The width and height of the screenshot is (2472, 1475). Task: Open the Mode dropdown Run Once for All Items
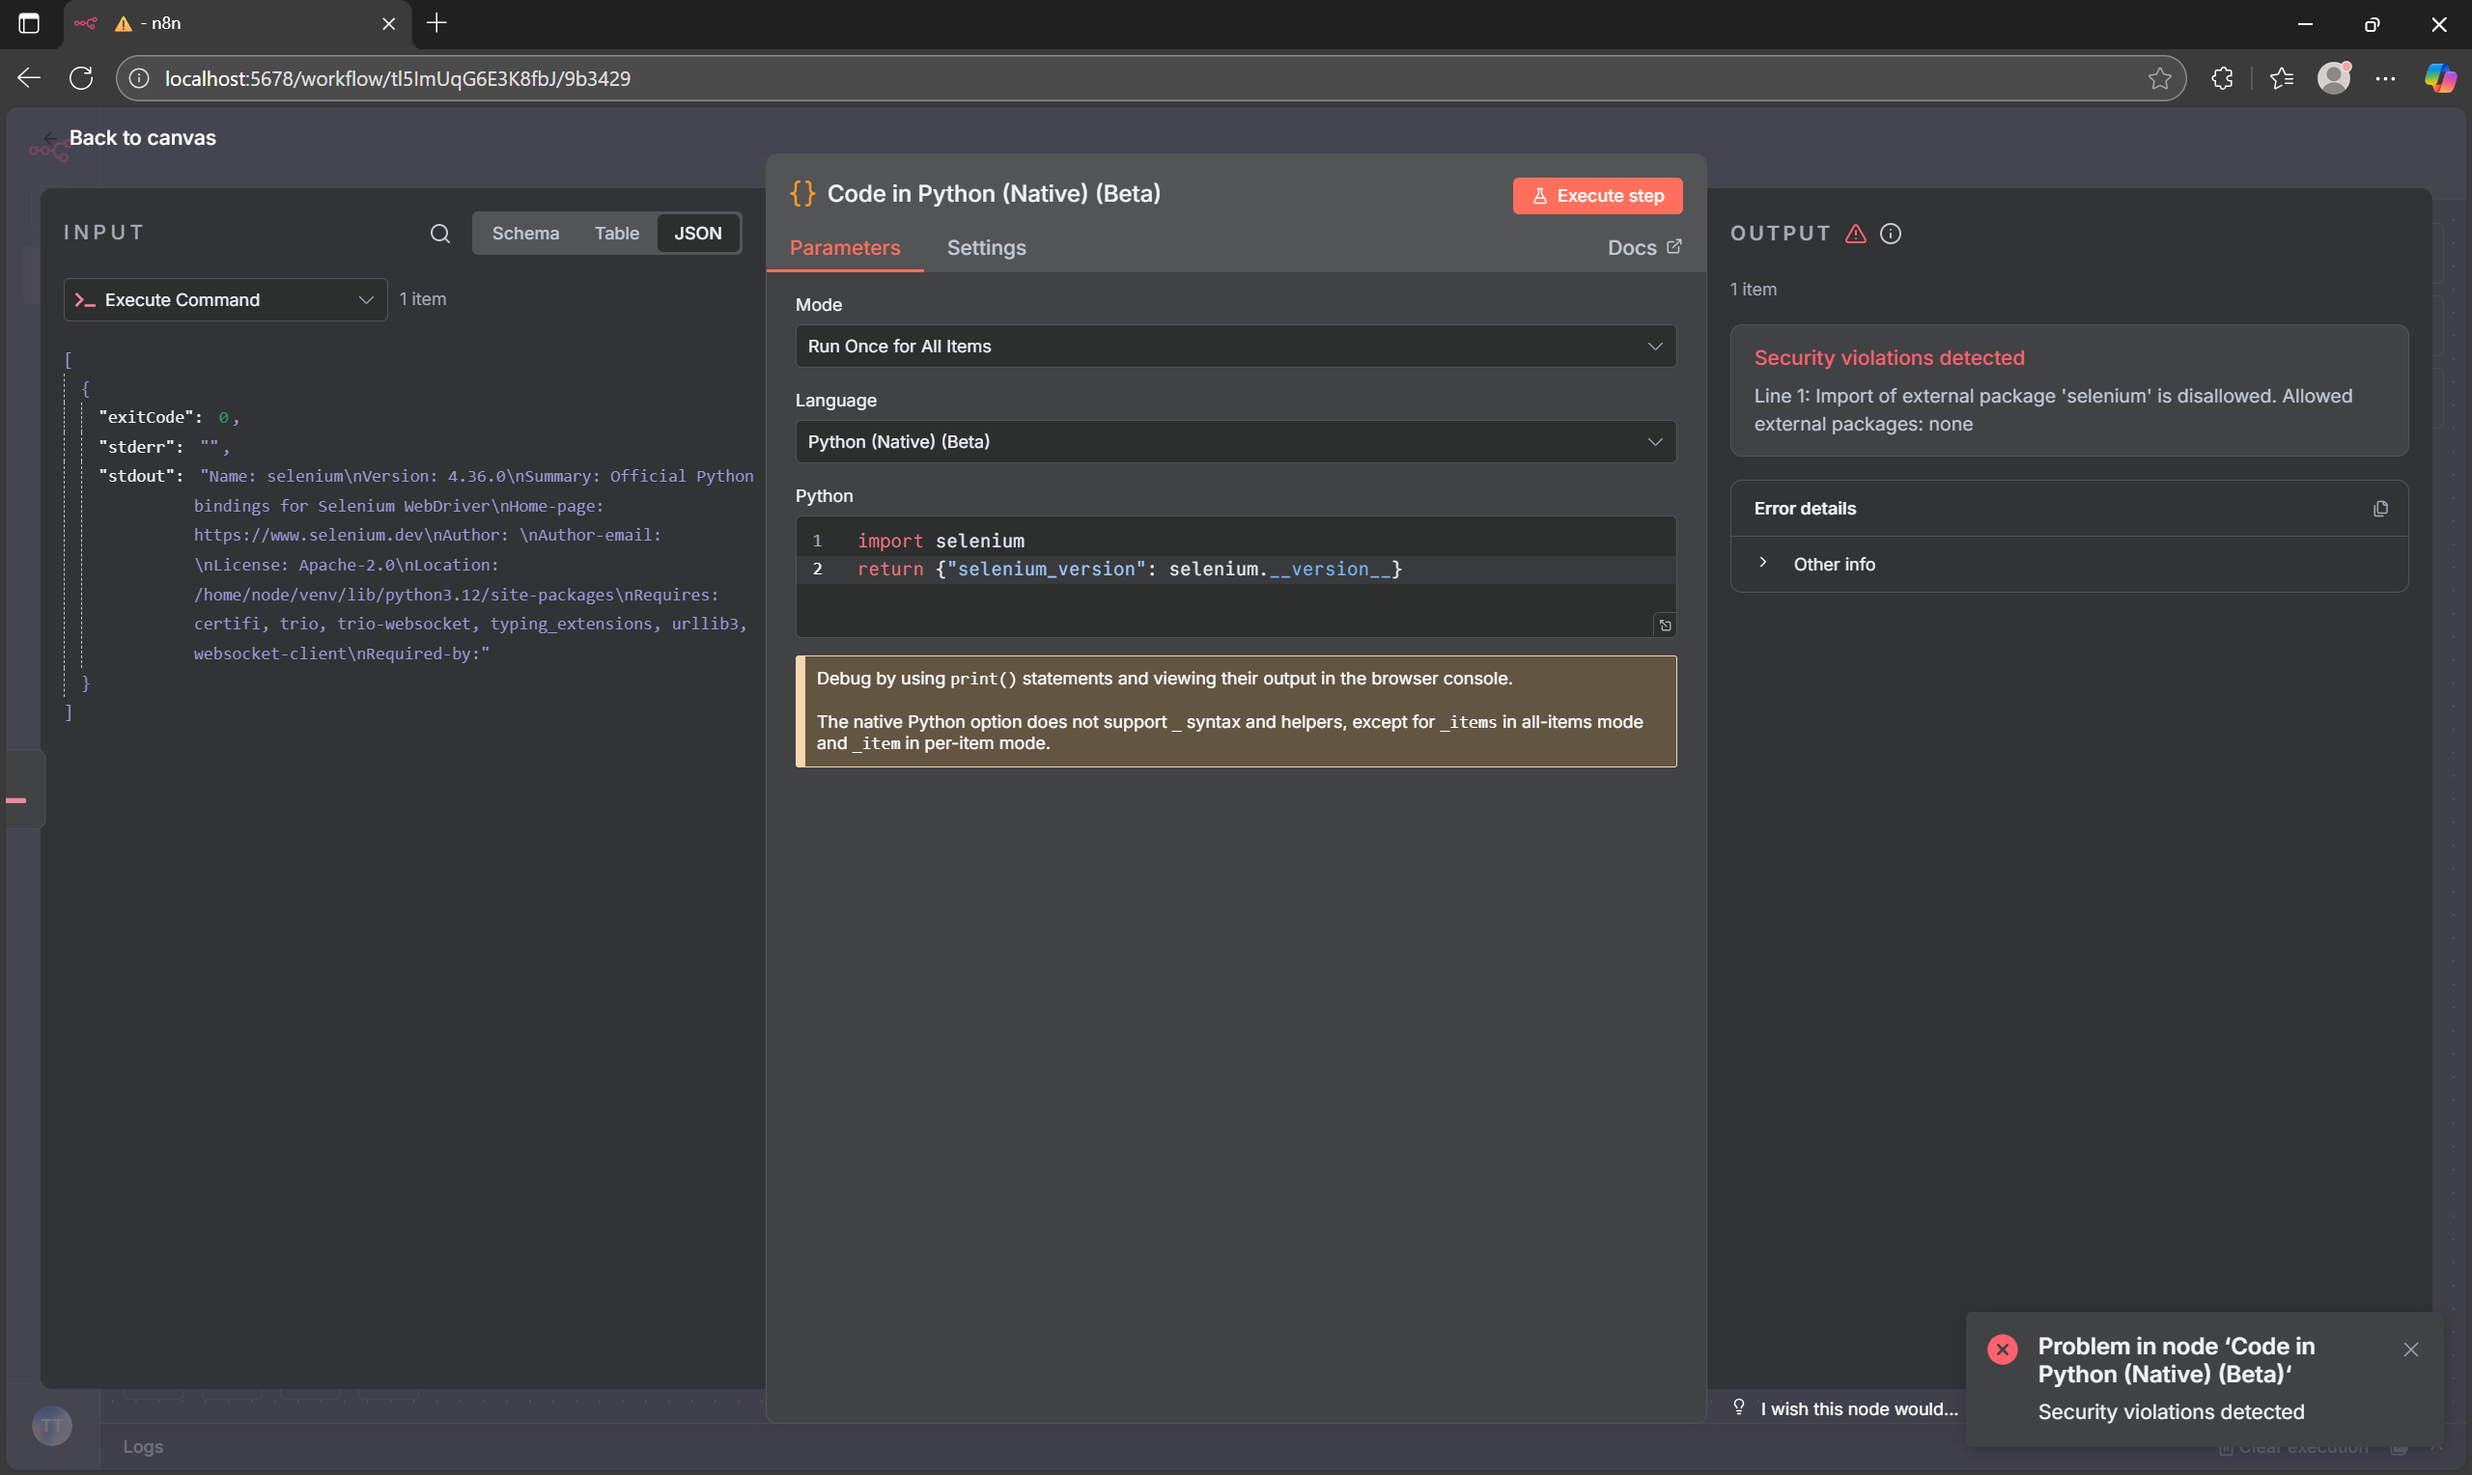click(x=1234, y=346)
